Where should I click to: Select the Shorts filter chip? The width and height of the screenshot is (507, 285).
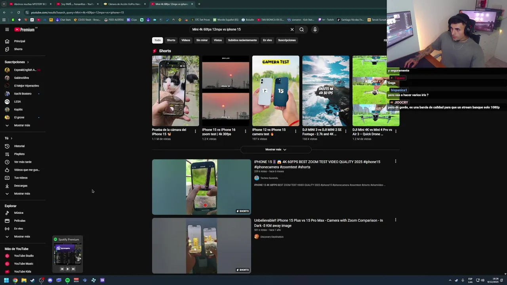[x=171, y=40]
